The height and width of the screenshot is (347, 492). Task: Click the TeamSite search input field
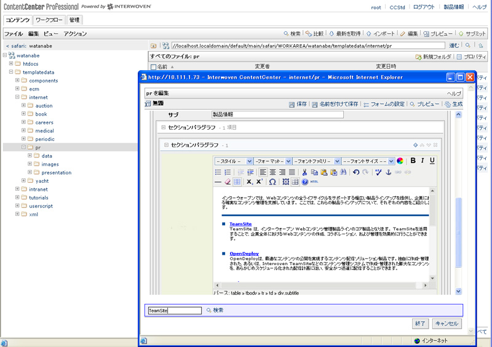click(x=175, y=311)
